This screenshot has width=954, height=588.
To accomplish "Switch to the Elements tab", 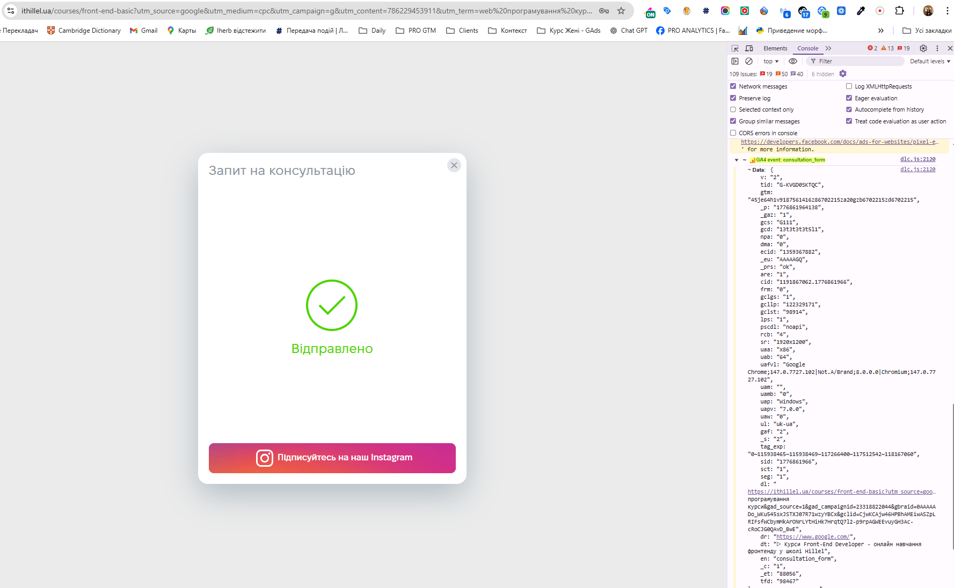I will coord(775,48).
